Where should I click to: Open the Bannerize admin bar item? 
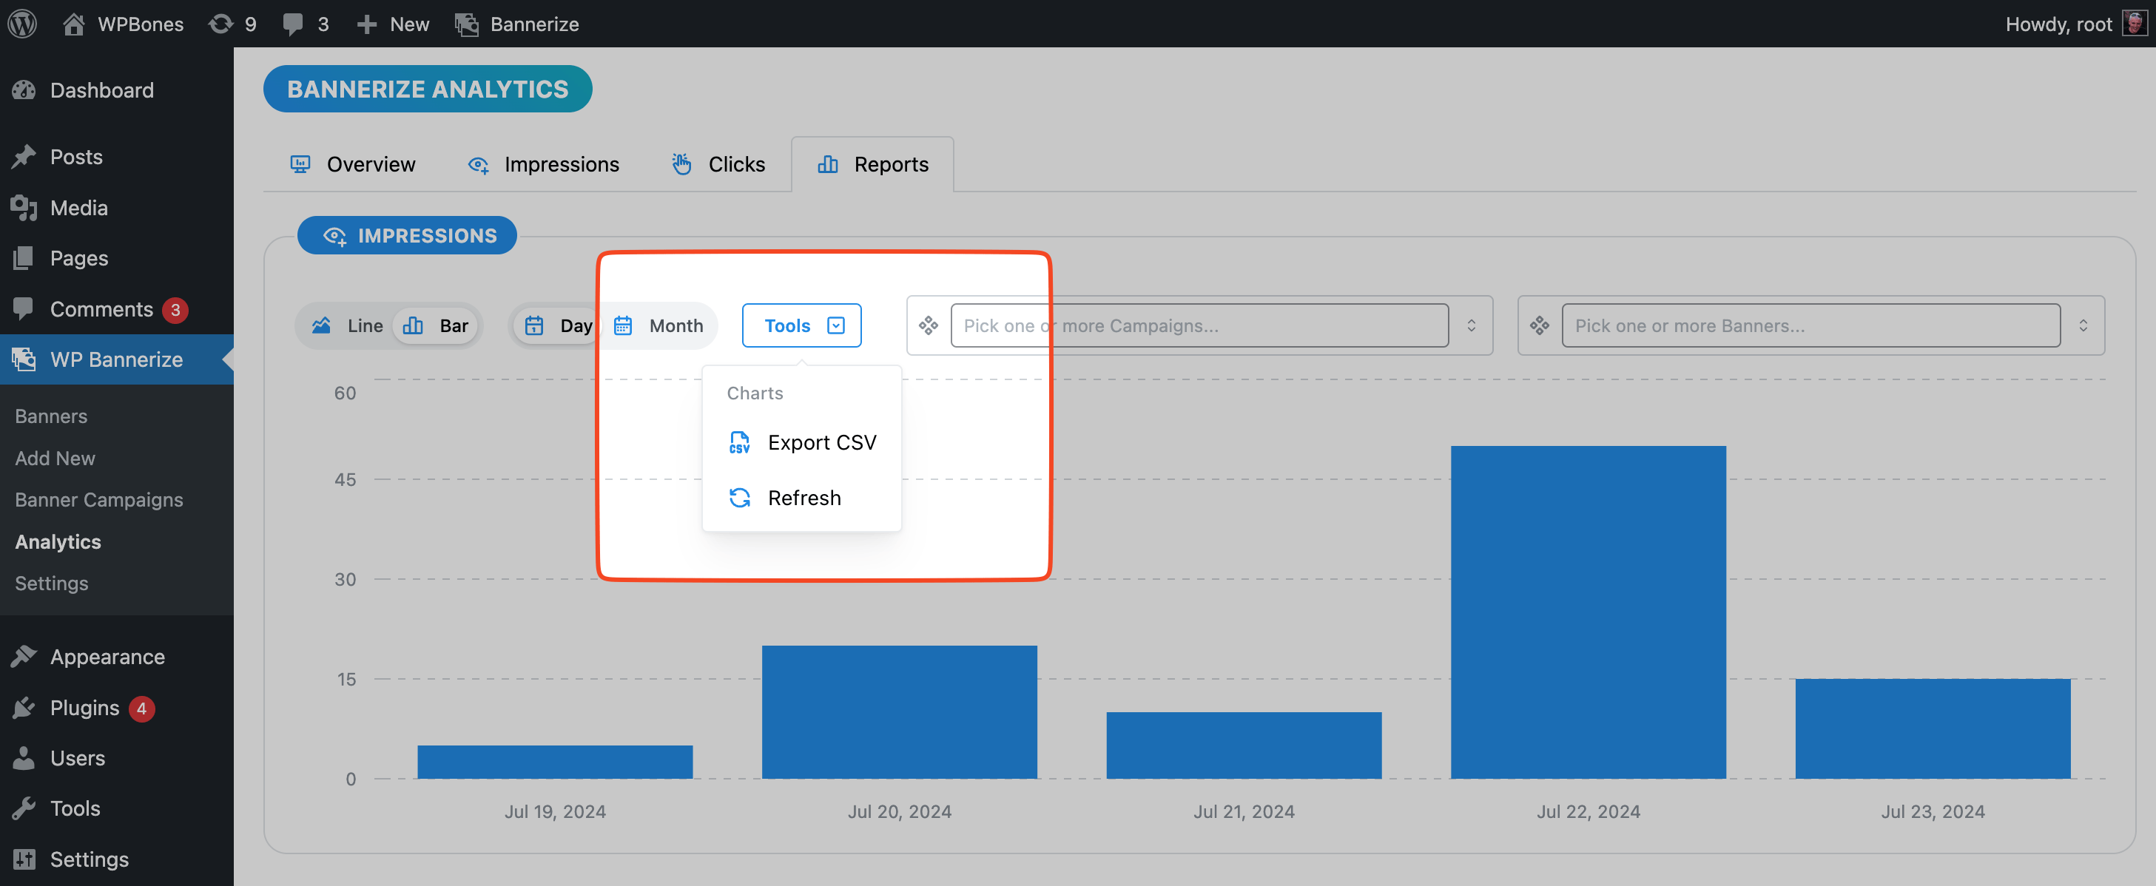[516, 24]
